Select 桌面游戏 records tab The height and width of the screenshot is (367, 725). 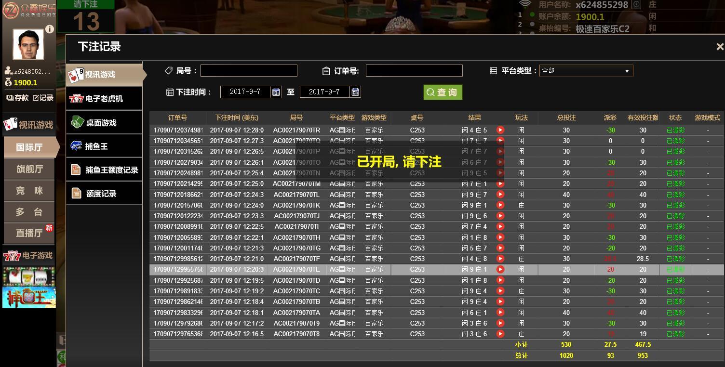point(104,123)
